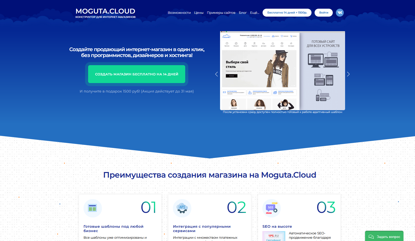Viewport: 415px width, 241px height.
Task: Click the large 02 number
Action: click(237, 207)
